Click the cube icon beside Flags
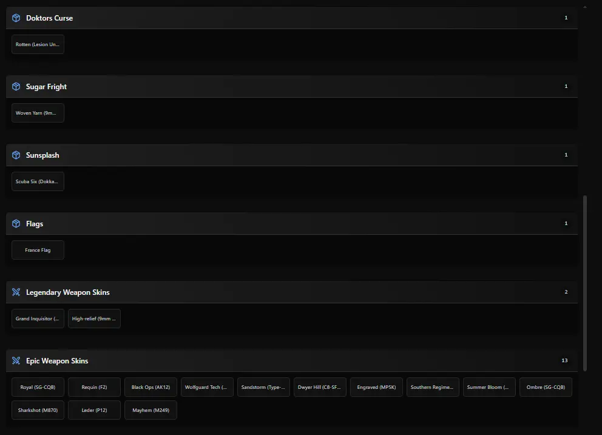Viewport: 602px width, 435px height. 16,224
